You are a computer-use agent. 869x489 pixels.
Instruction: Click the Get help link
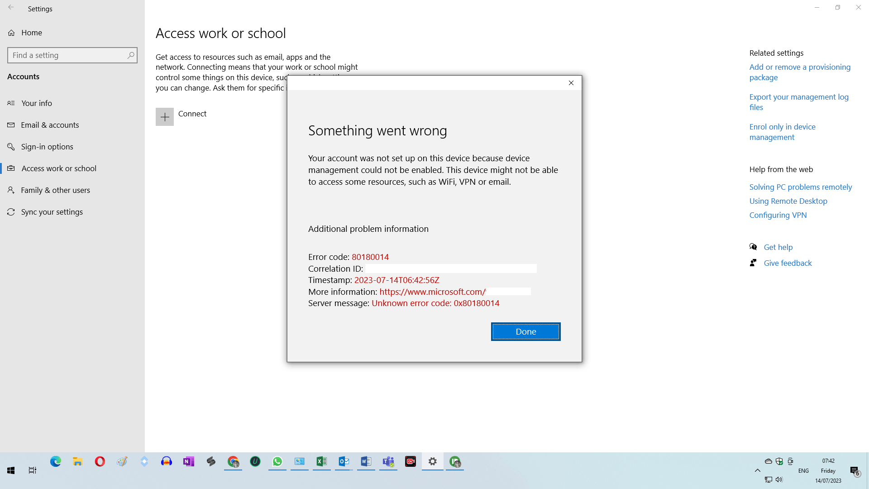click(778, 247)
